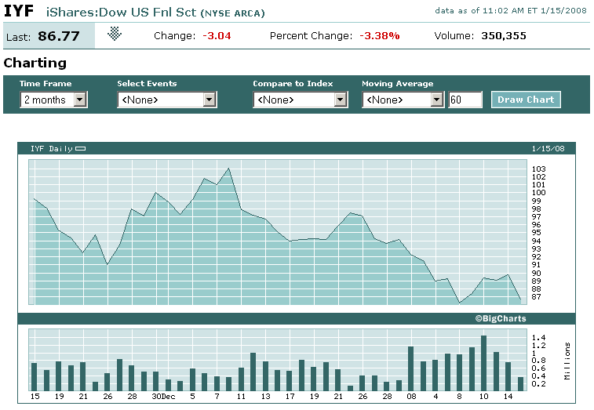
Task: Expand the Select Events dropdown
Action: (166, 100)
